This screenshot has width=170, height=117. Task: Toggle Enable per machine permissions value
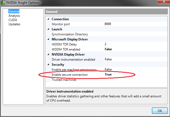(x=136, y=69)
